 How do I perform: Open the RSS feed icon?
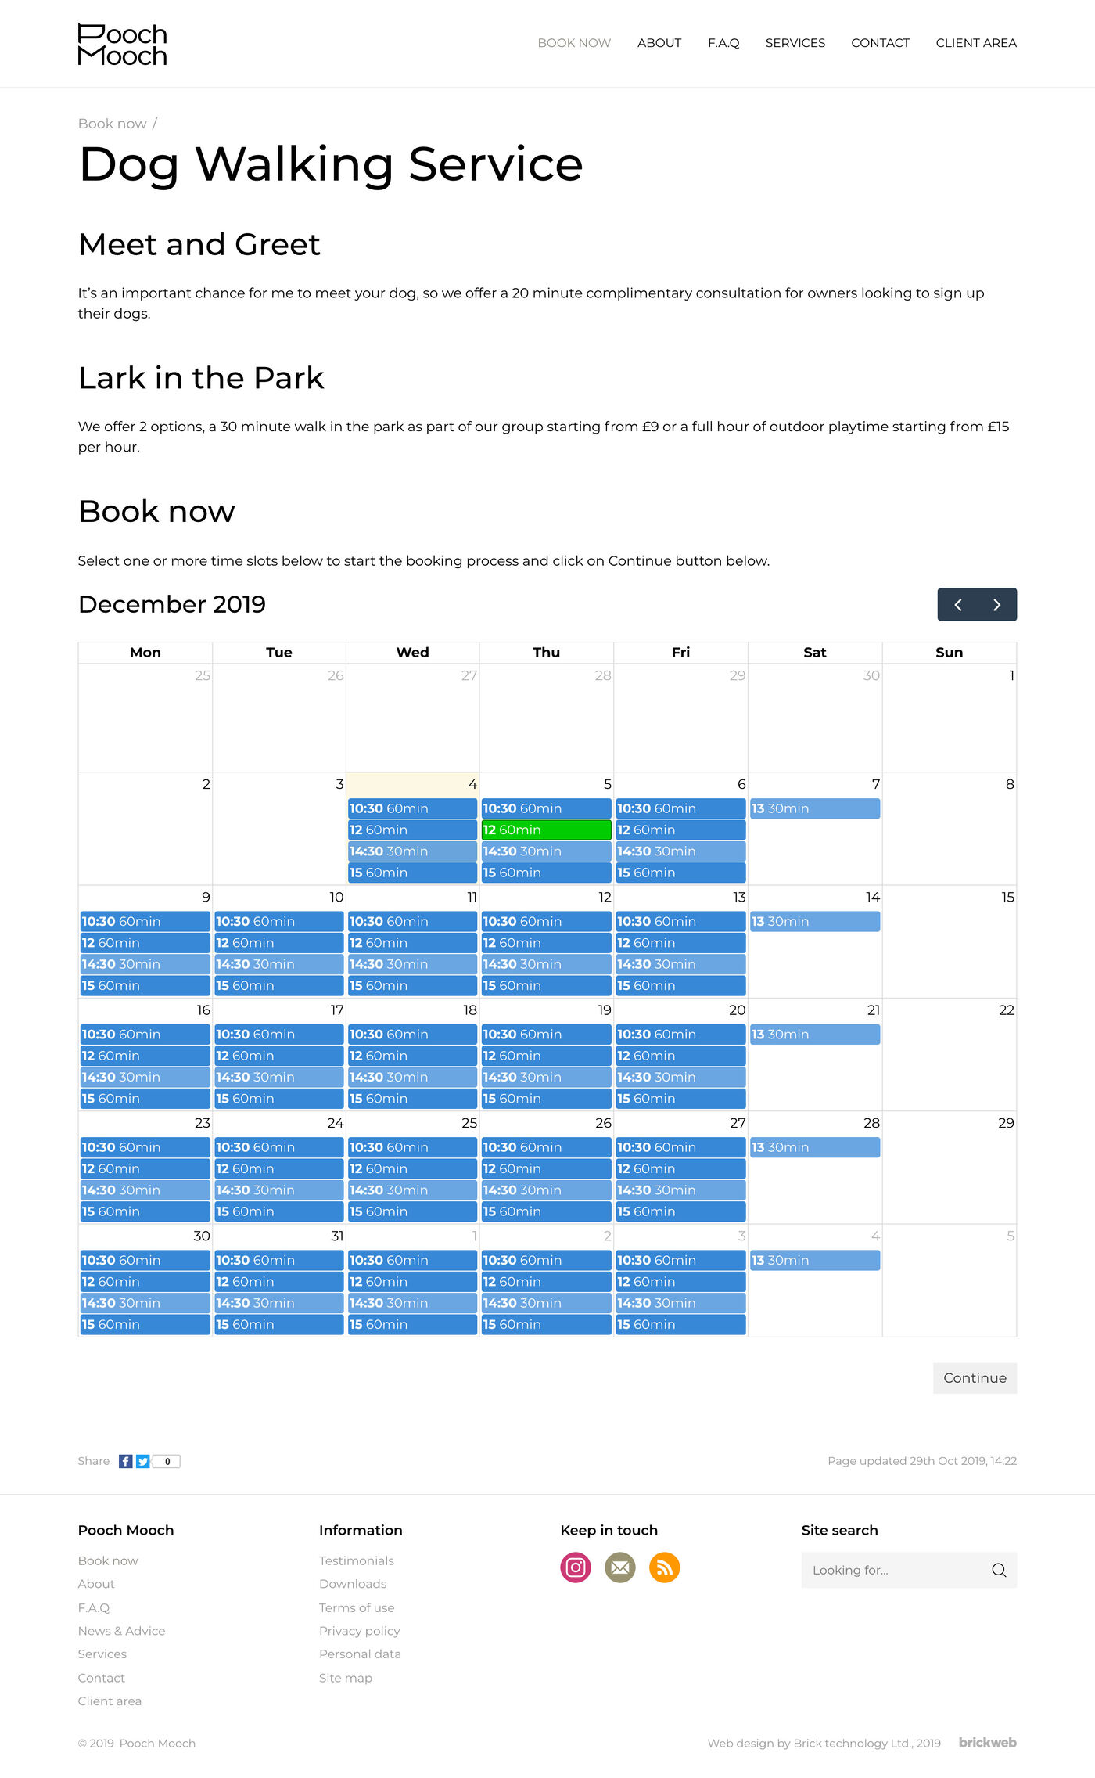pyautogui.click(x=665, y=1567)
